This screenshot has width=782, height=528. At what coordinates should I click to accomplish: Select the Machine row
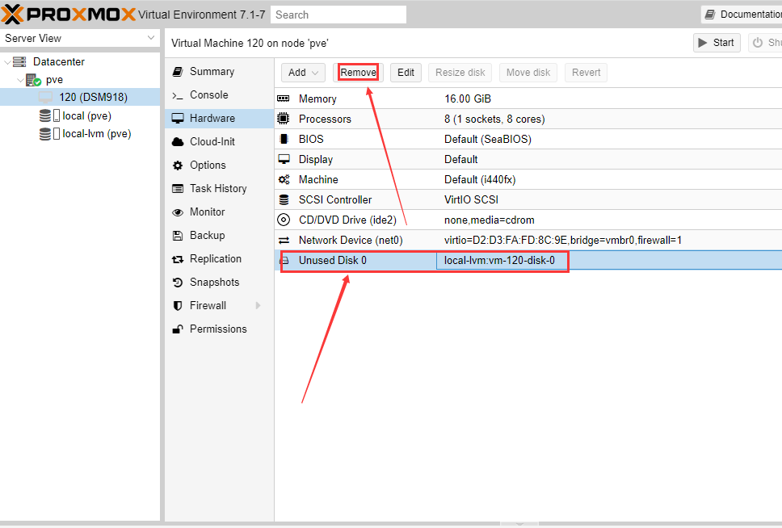pyautogui.click(x=528, y=179)
